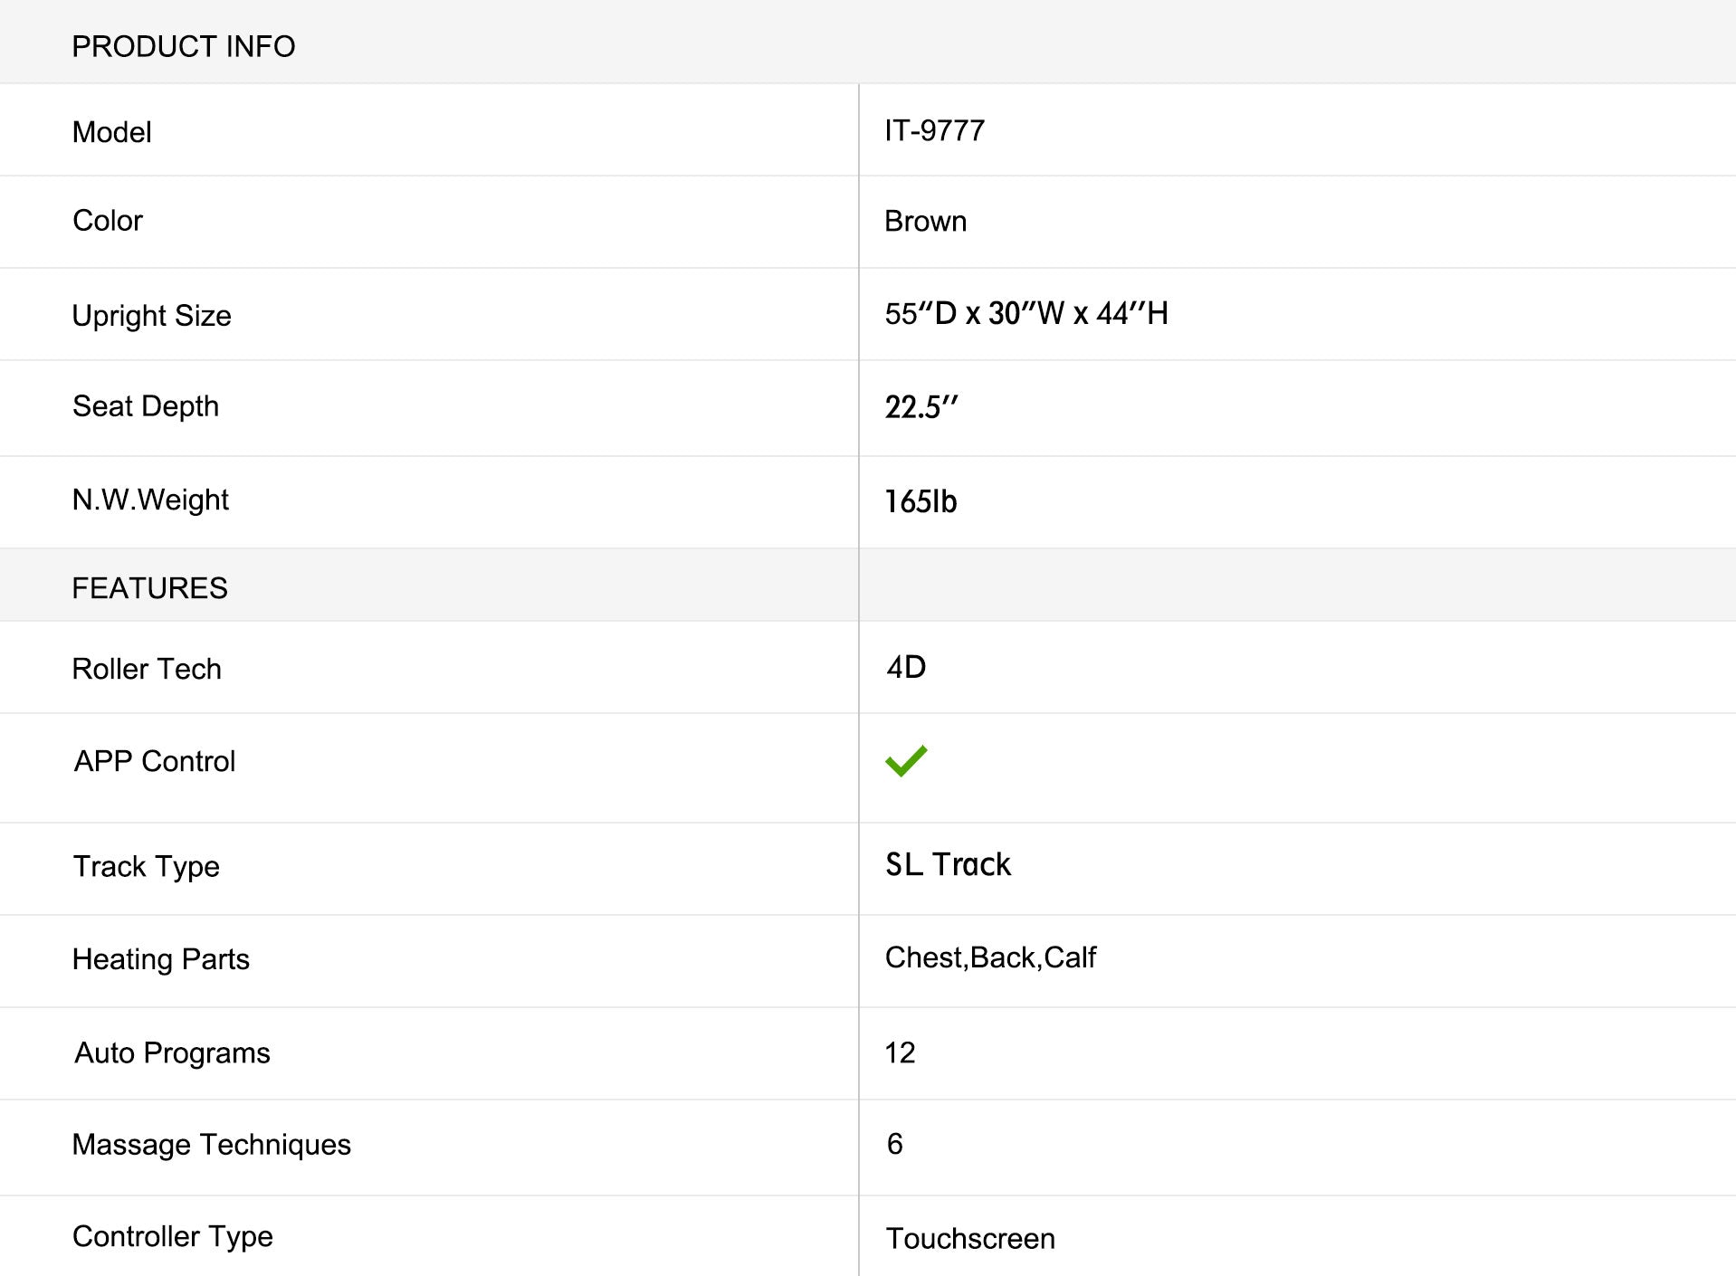Select the SL Track value
The width and height of the screenshot is (1736, 1276).
pyautogui.click(x=948, y=864)
